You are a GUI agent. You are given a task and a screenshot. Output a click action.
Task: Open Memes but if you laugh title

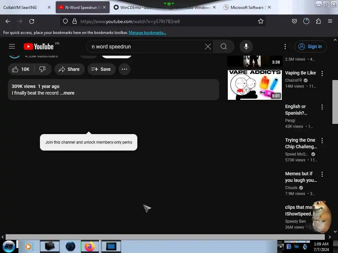click(x=301, y=177)
